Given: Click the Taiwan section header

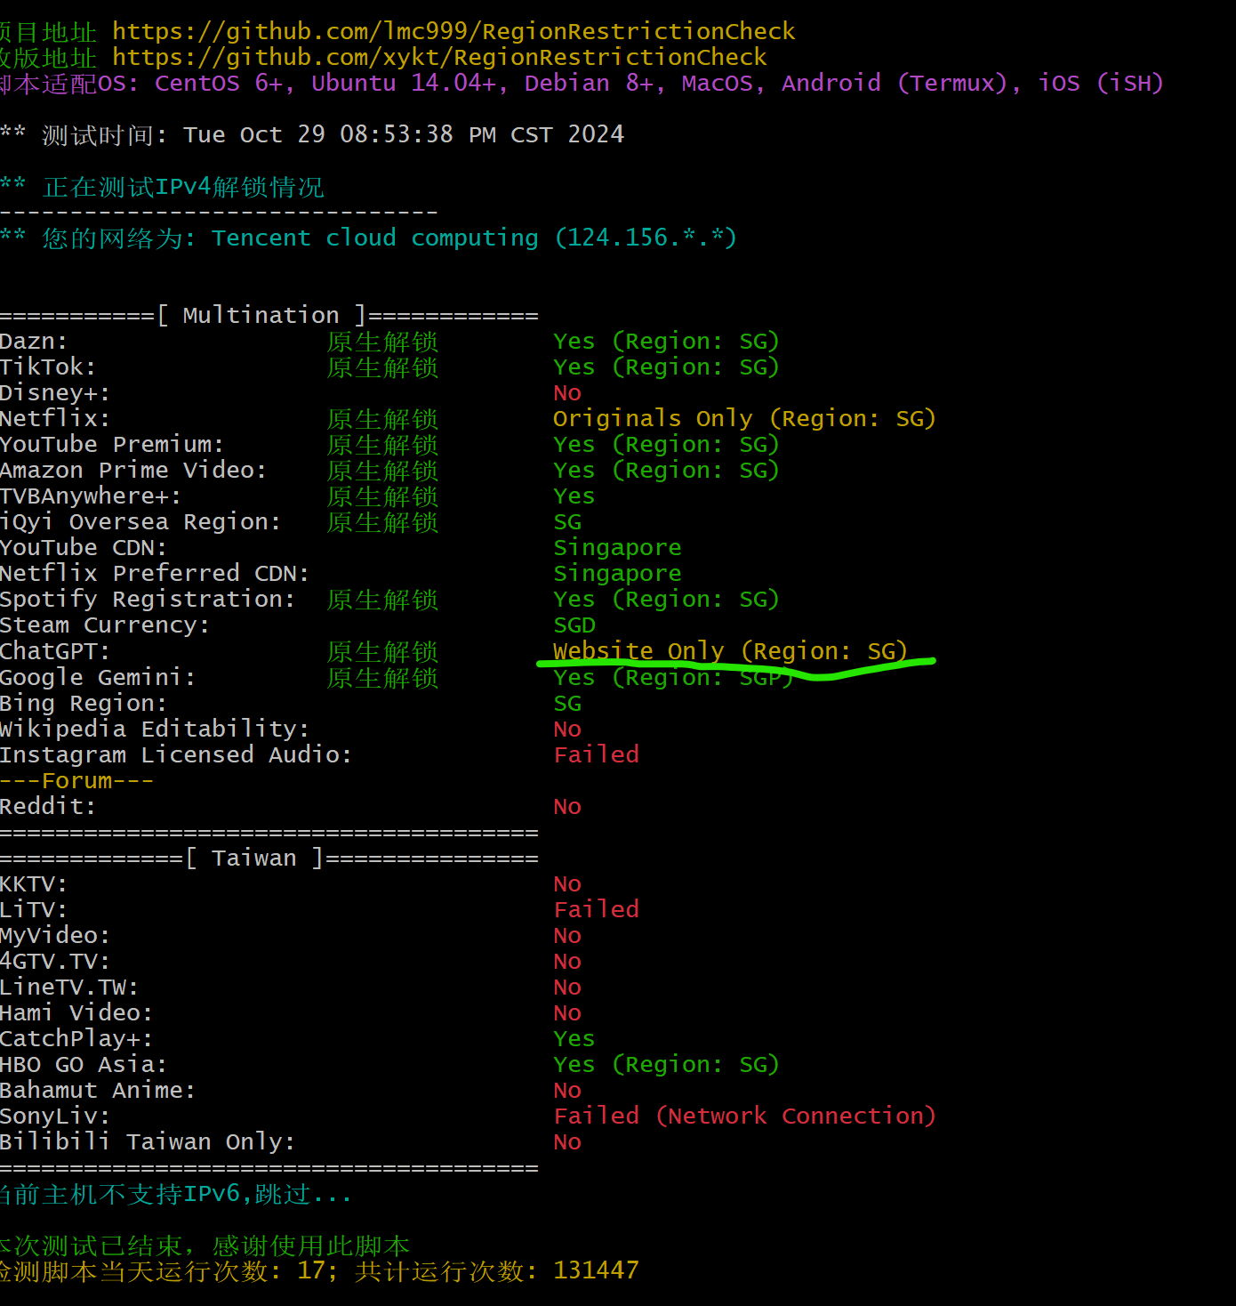Looking at the screenshot, I should click(x=269, y=858).
